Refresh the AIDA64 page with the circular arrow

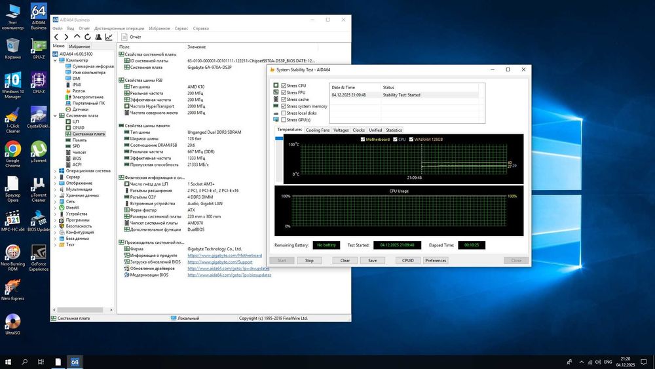(x=87, y=37)
